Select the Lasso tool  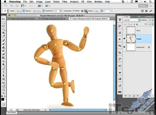pyautogui.click(x=4, y=26)
